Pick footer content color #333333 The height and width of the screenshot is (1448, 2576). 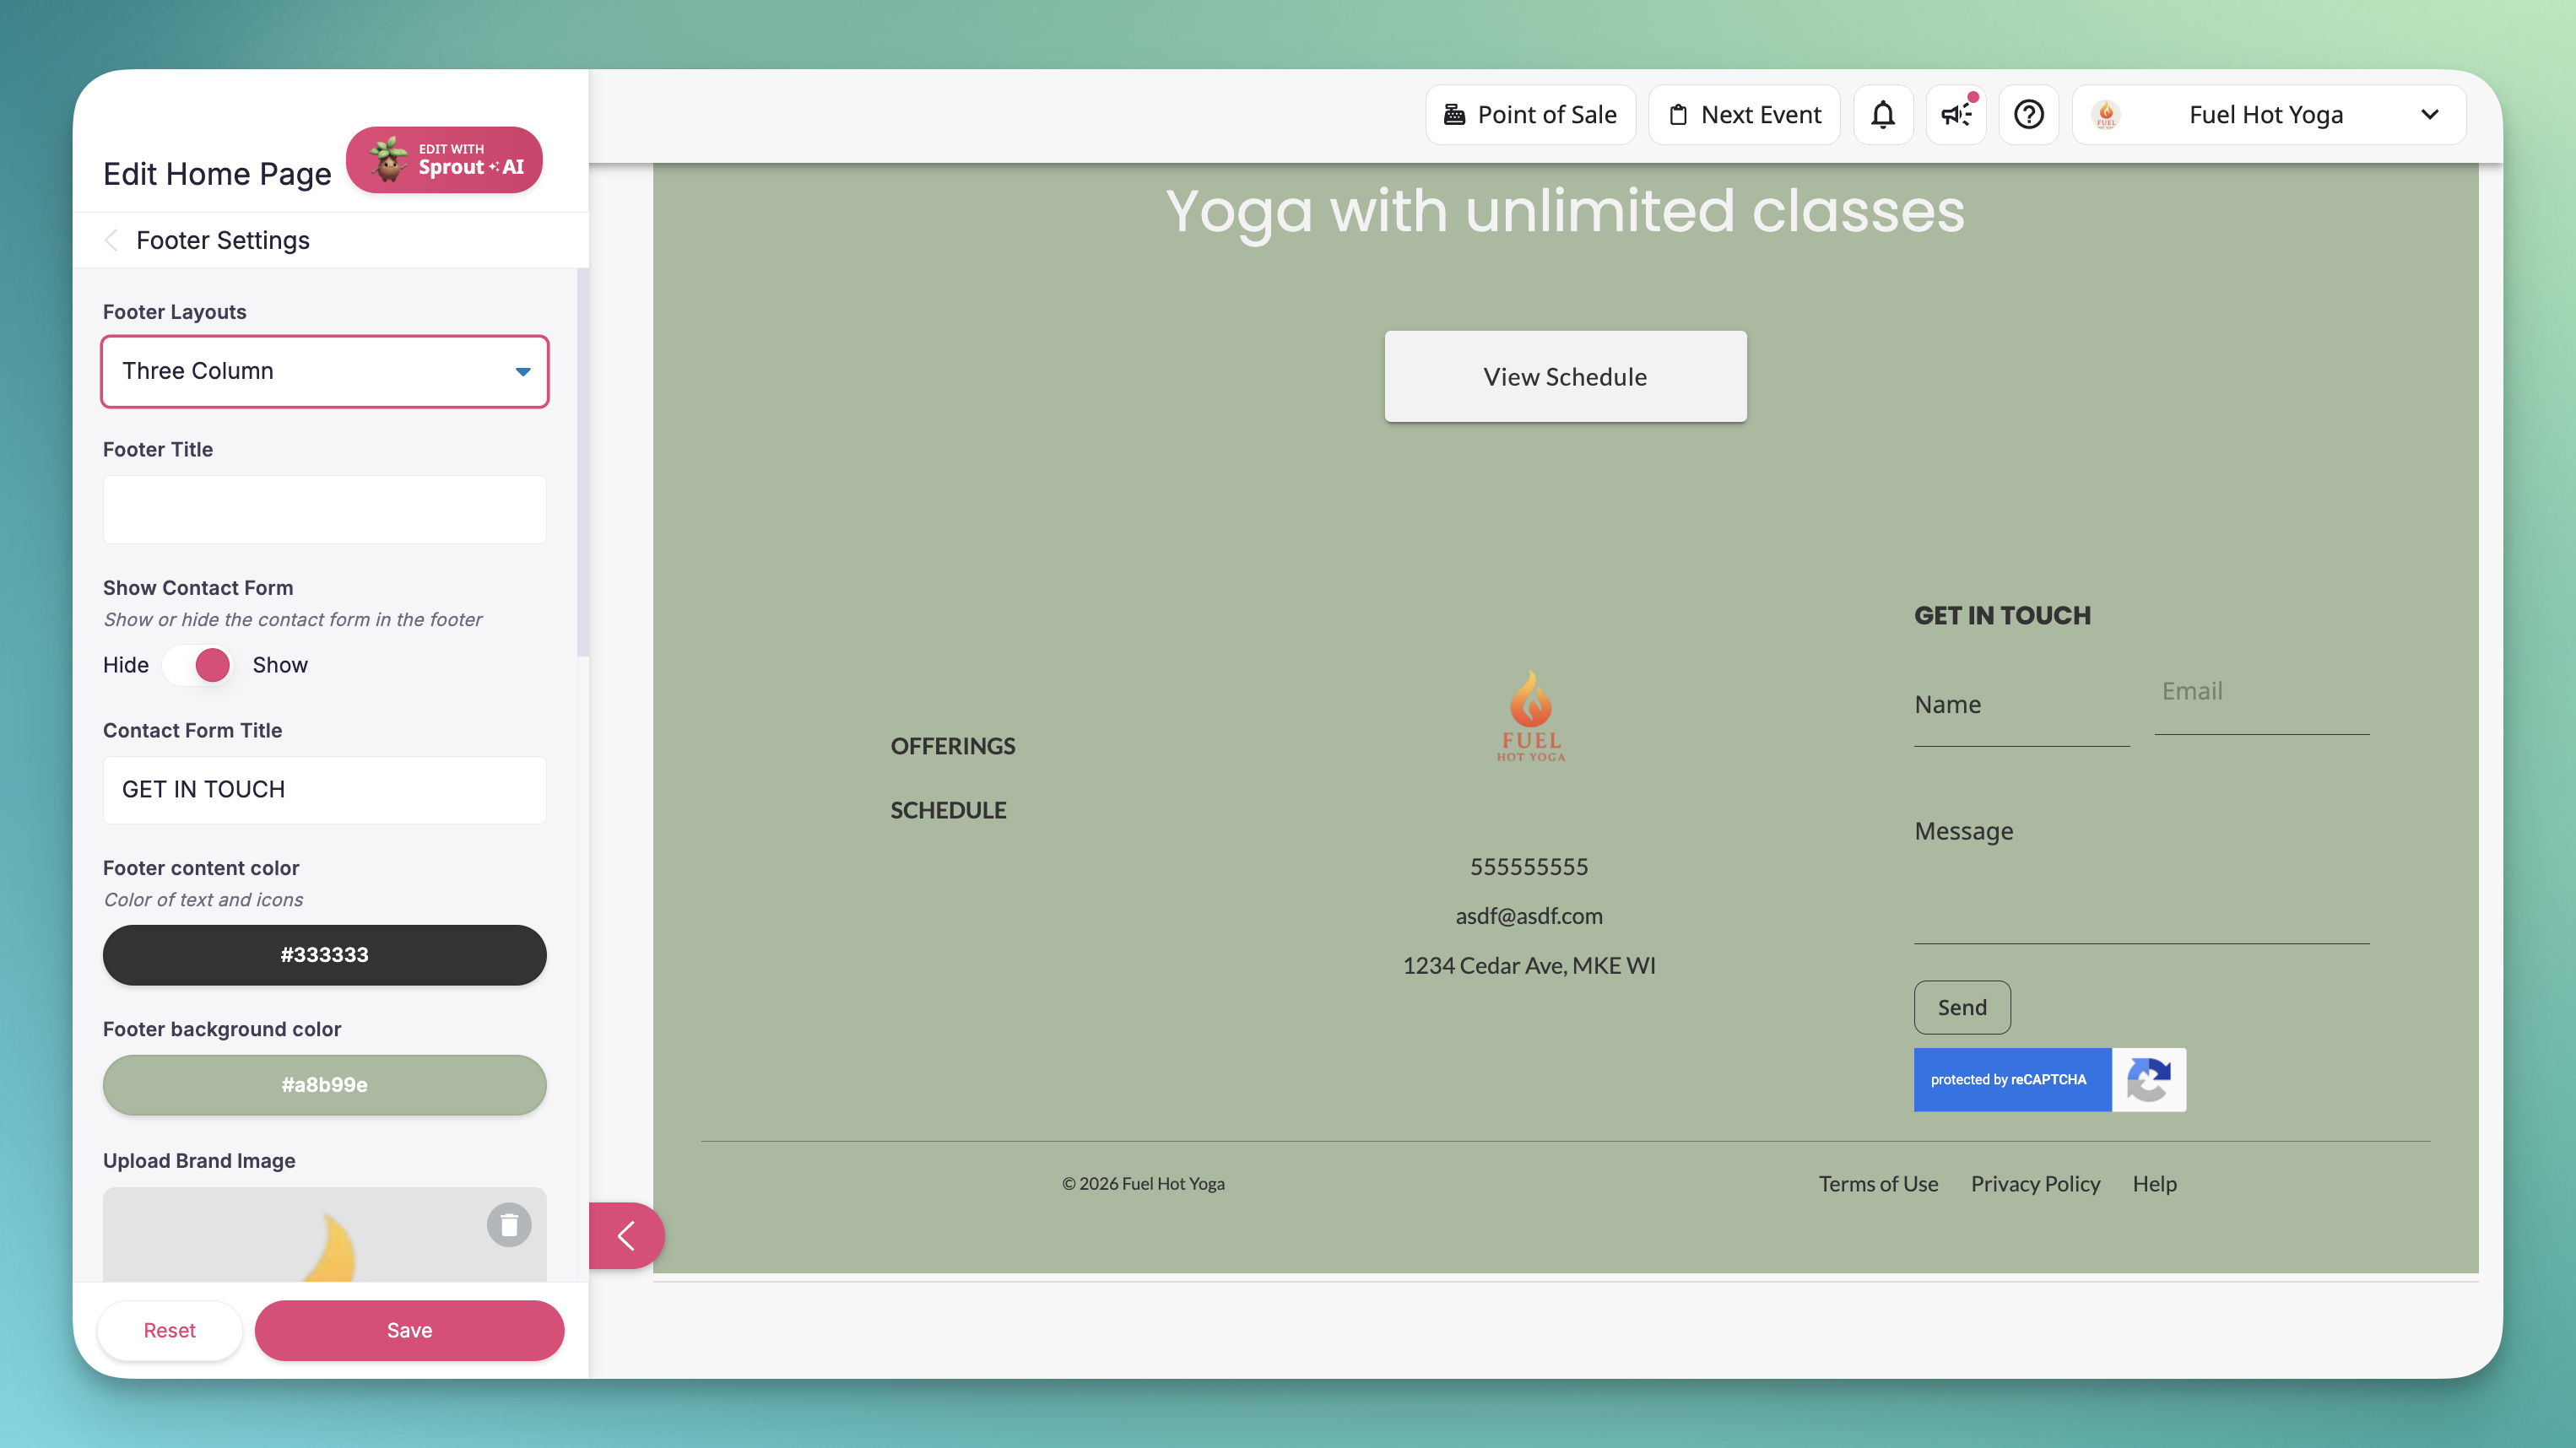(x=325, y=955)
